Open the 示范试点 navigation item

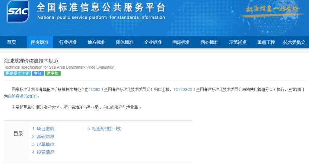click(x=238, y=42)
